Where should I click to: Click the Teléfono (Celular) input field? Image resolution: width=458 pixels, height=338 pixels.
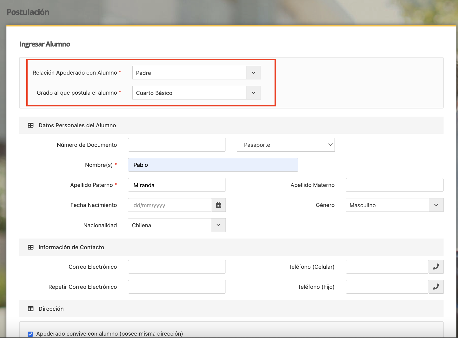387,267
